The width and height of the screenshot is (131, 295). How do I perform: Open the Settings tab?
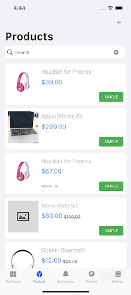pyautogui.click(x=118, y=277)
